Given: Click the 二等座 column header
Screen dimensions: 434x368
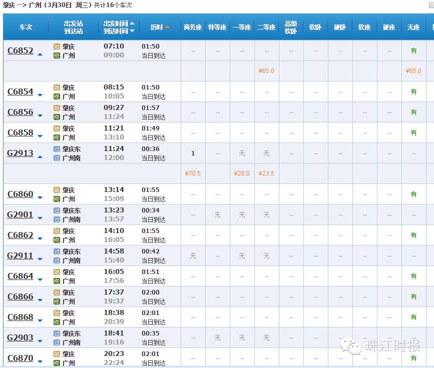Looking at the screenshot, I should pos(266,27).
